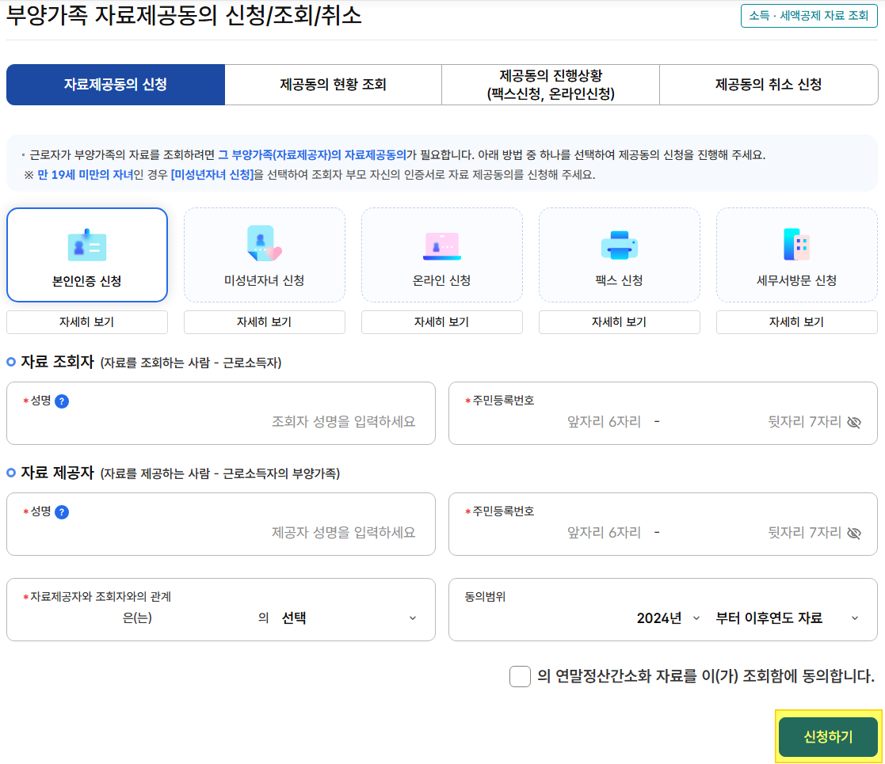Open the 관계 선택 dropdown
Image resolution: width=885 pixels, height=764 pixels.
(x=349, y=618)
